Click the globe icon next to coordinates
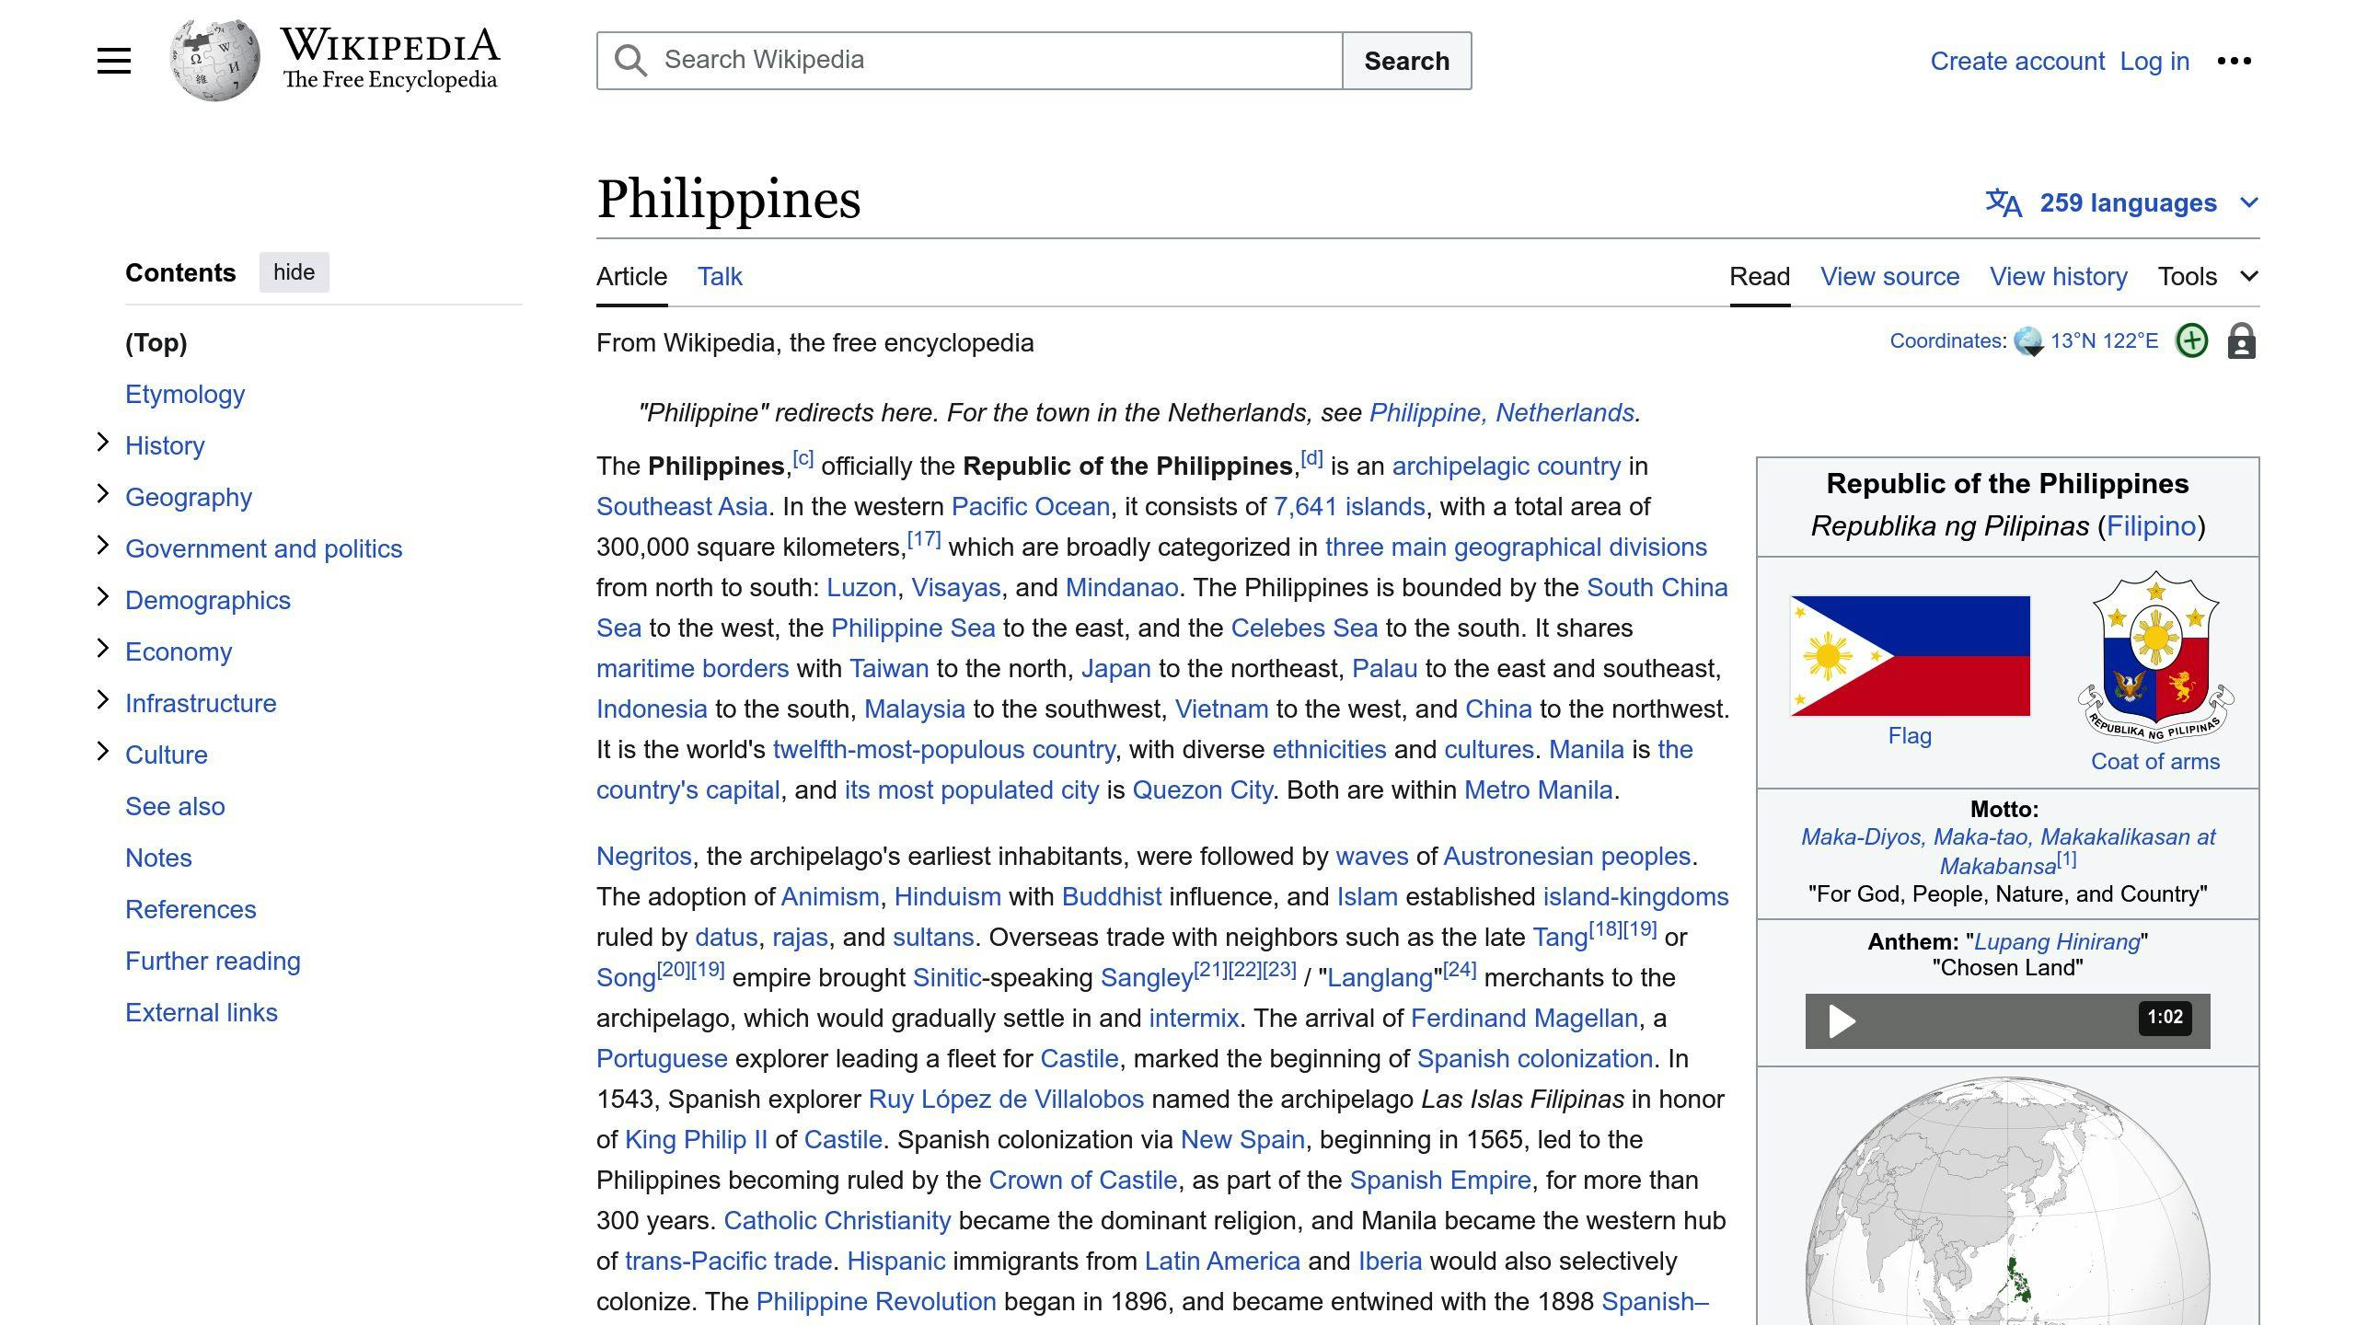 (x=2028, y=341)
